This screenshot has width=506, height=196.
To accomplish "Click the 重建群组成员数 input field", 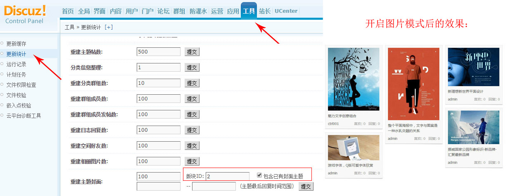I will point(159,98).
